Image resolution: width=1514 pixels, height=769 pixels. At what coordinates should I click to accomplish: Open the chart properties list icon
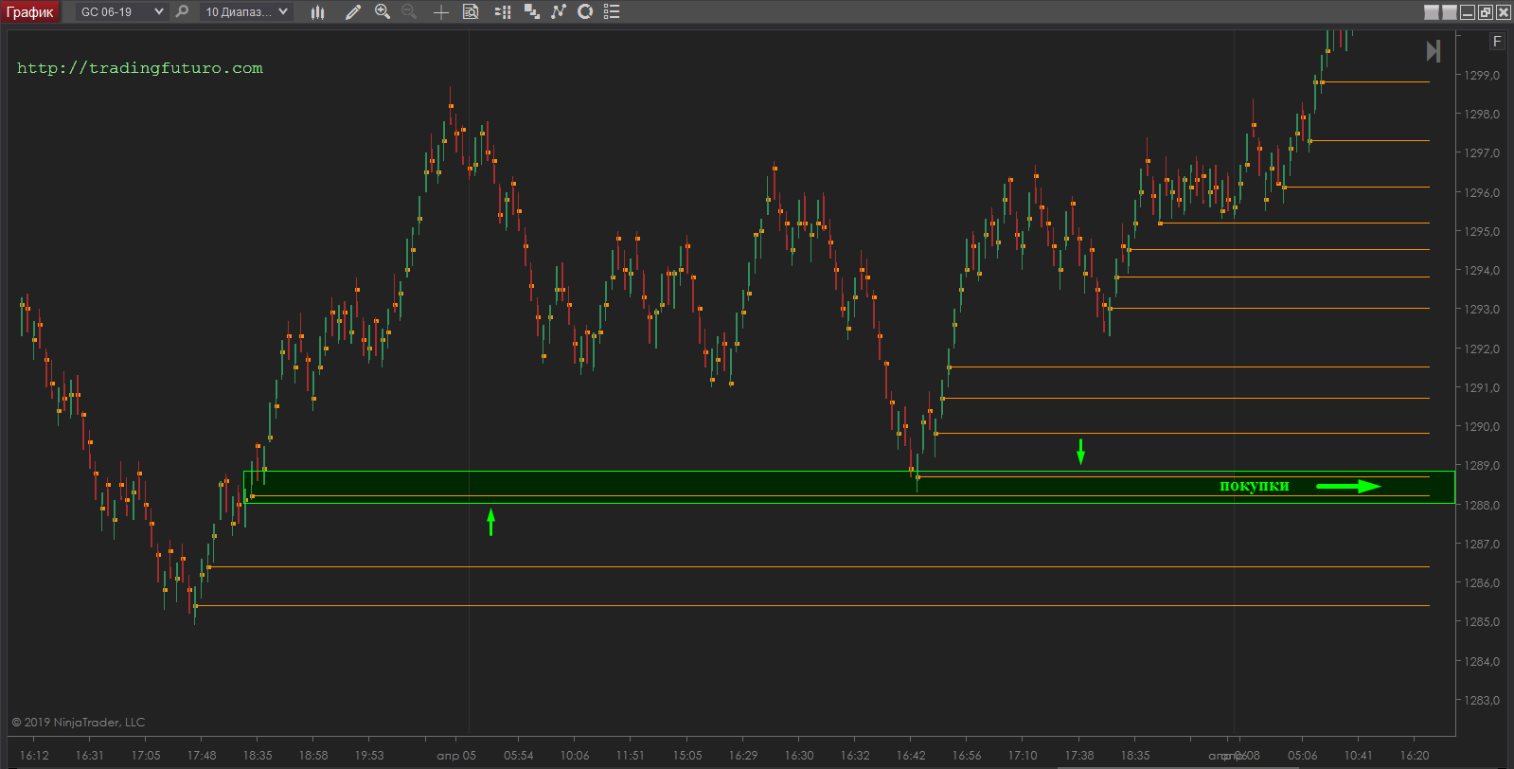click(x=612, y=12)
